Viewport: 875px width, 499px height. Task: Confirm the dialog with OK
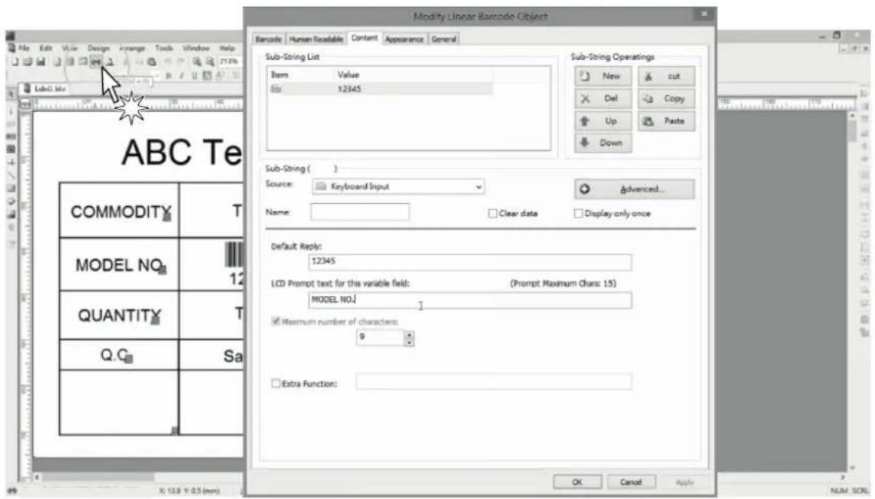[x=577, y=481]
